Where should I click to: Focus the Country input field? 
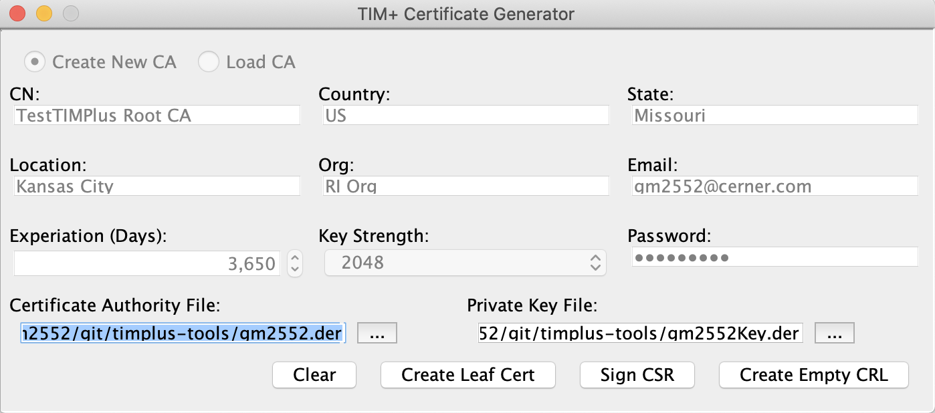point(465,116)
